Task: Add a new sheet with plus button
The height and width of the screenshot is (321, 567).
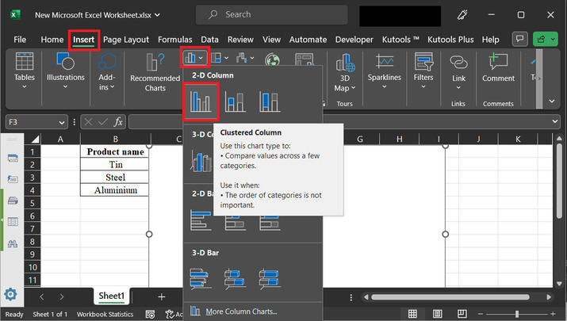Action: pos(162,296)
